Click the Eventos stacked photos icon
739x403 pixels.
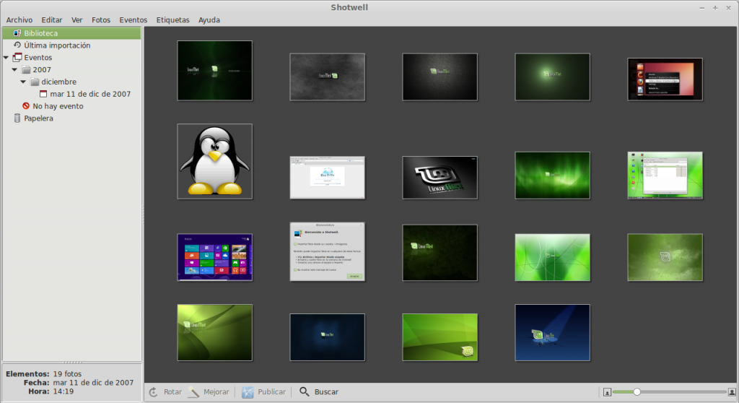(17, 58)
